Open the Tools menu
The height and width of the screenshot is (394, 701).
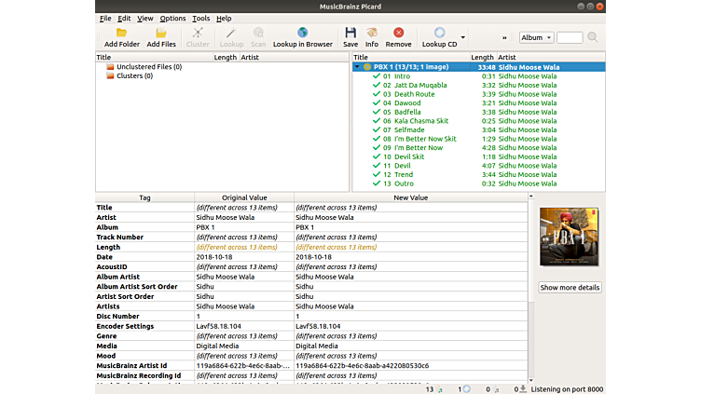201,19
